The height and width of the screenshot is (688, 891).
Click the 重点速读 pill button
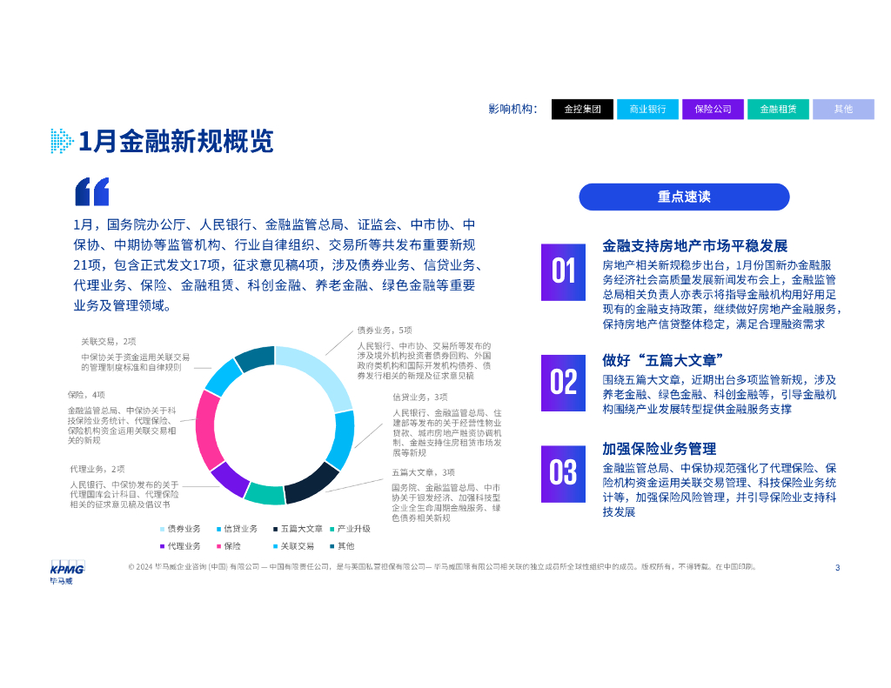[x=684, y=197]
